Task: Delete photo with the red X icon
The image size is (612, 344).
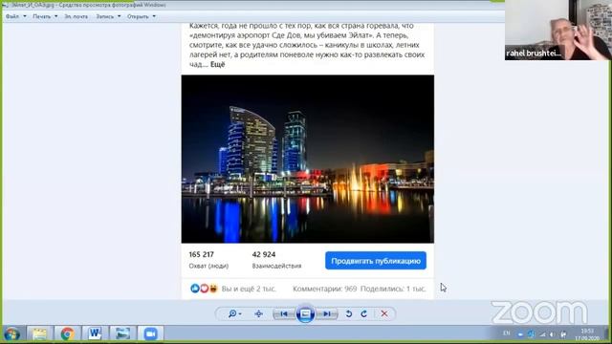Action: tap(384, 313)
